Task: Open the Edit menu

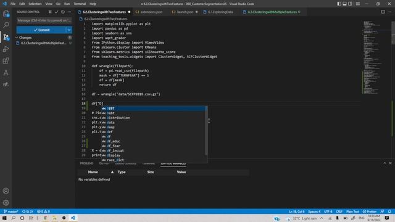Action: click(22, 4)
